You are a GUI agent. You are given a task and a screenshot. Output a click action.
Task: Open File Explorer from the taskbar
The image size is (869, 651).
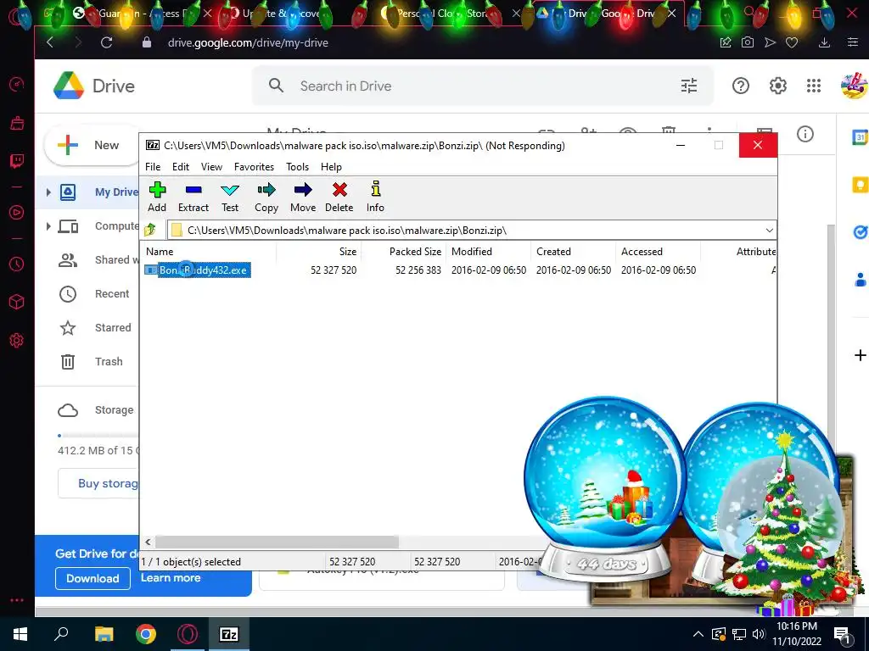[104, 634]
